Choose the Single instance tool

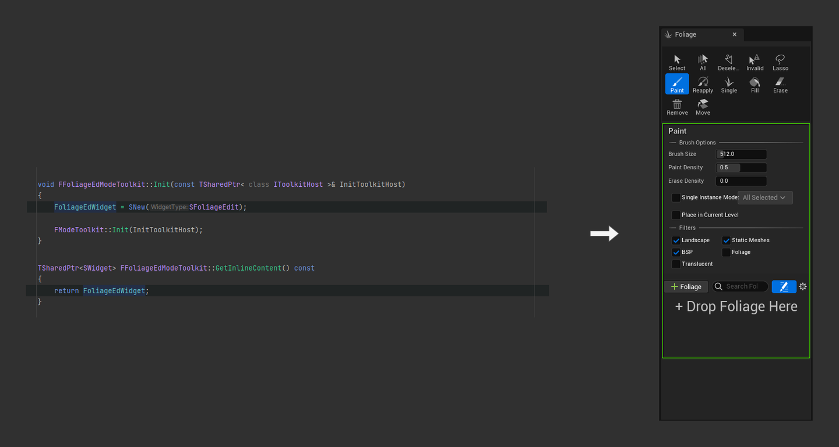click(729, 84)
